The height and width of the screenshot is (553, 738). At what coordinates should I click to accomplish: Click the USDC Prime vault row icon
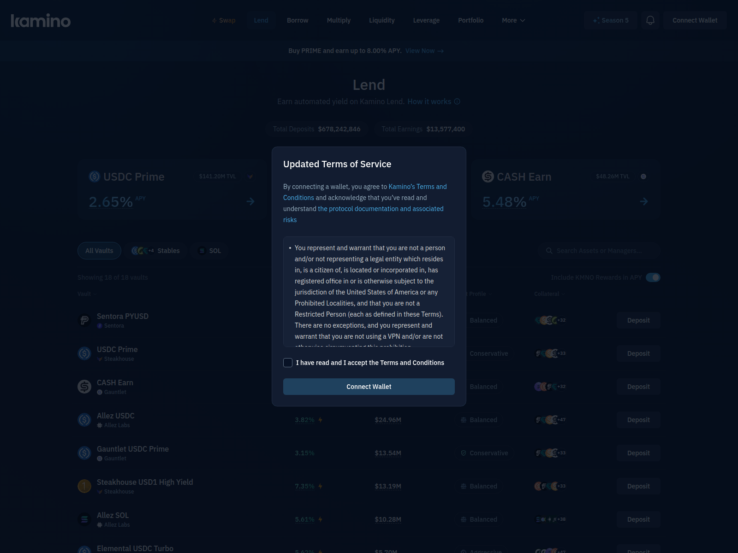pyautogui.click(x=84, y=353)
